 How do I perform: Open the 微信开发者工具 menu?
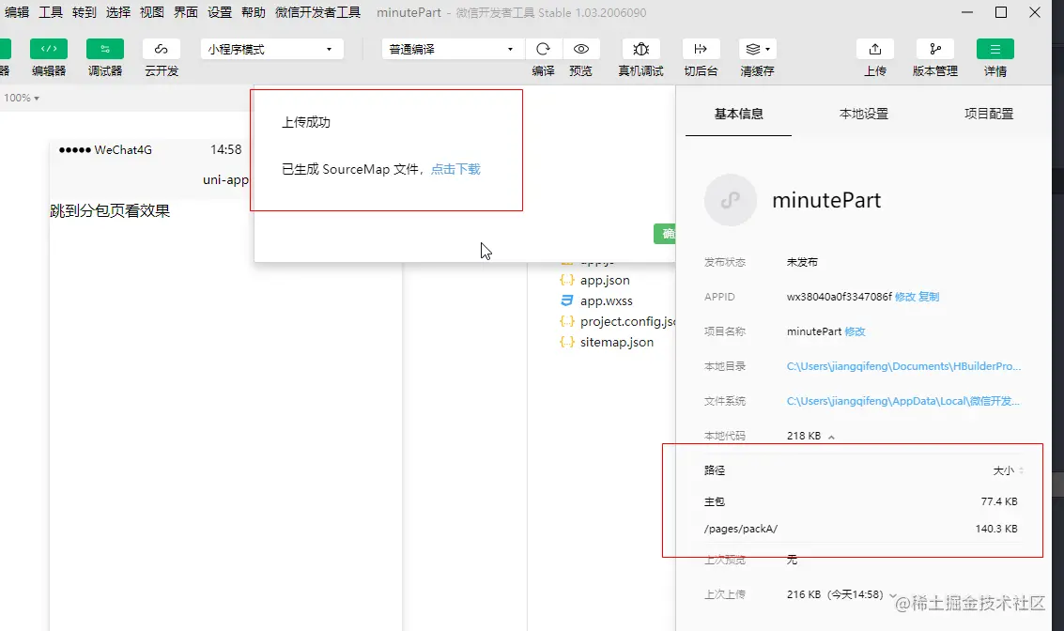(317, 12)
